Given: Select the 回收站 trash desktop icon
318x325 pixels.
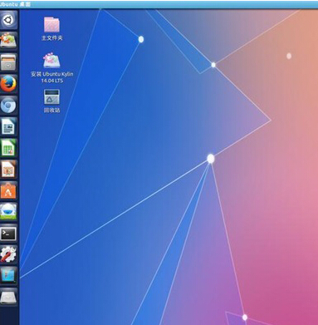Looking at the screenshot, I should coord(51,101).
